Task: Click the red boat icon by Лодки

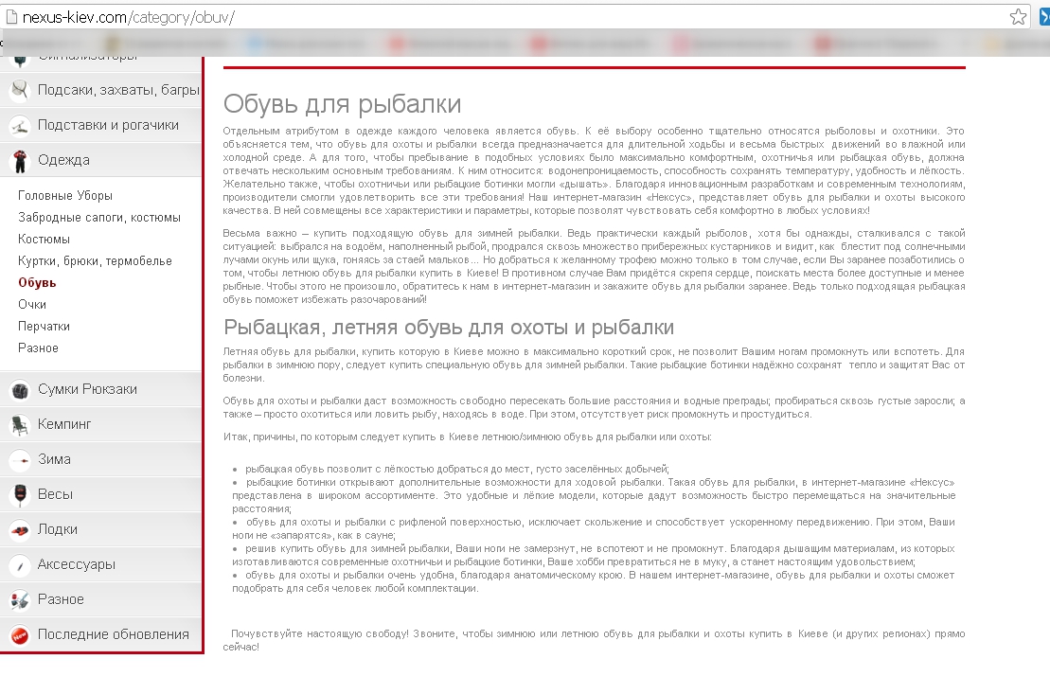Action: (20, 529)
